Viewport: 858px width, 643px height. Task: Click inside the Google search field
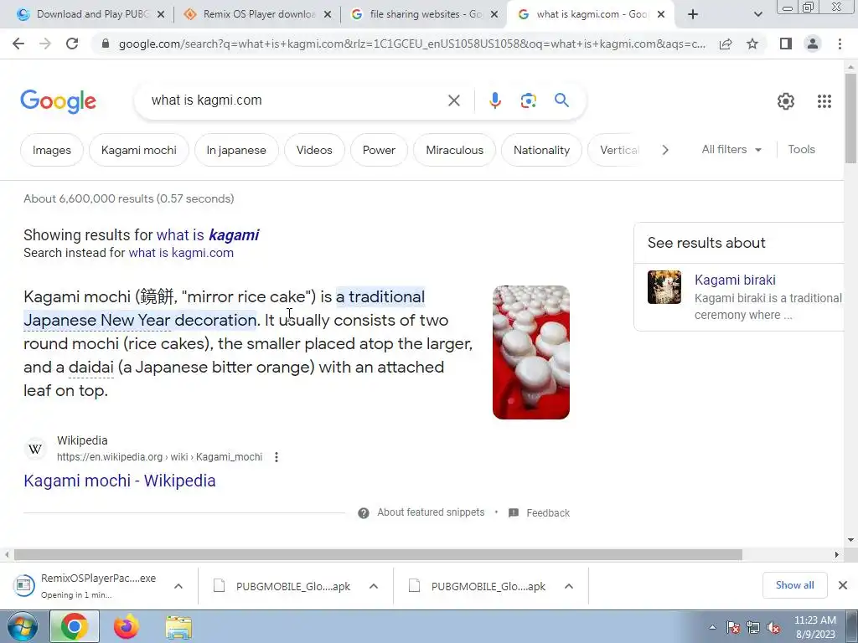(x=296, y=100)
